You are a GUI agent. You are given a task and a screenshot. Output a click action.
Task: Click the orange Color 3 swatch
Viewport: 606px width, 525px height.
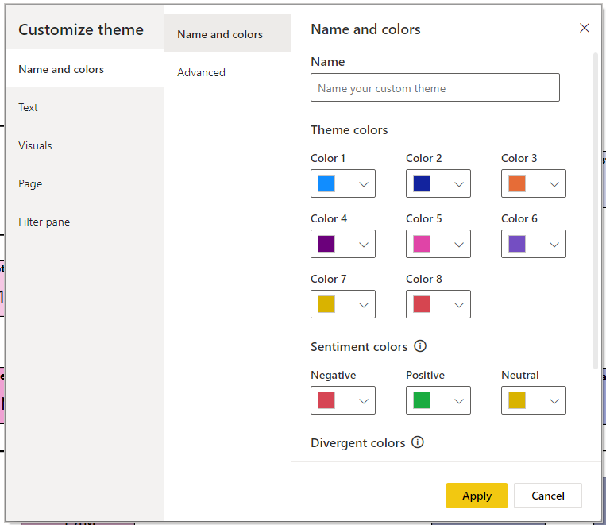tap(517, 183)
